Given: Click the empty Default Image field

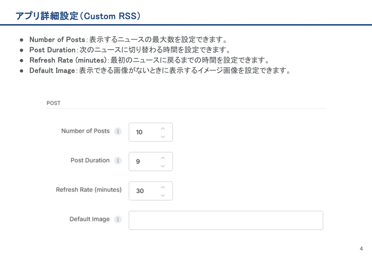Looking at the screenshot, I should (x=226, y=220).
